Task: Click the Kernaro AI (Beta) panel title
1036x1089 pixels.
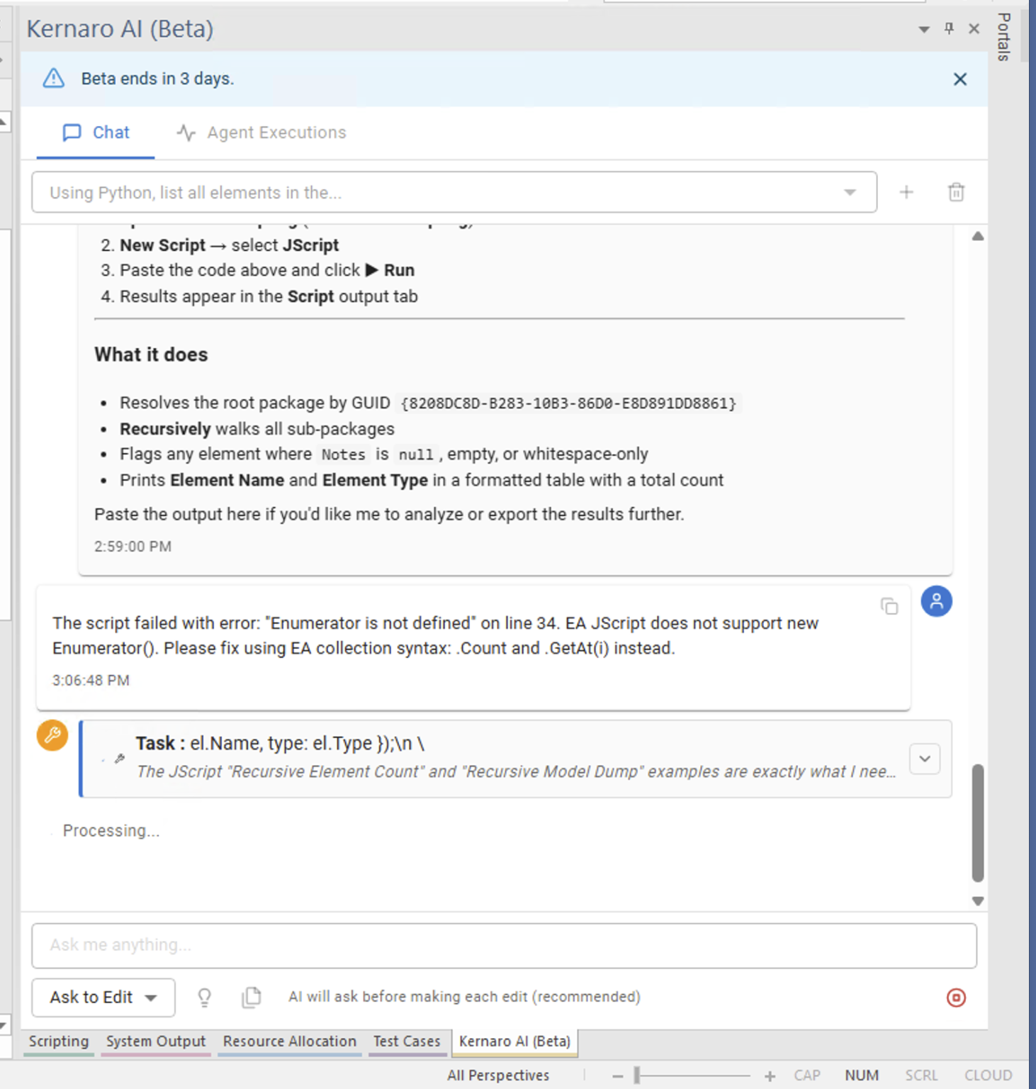Action: pyautogui.click(x=120, y=29)
